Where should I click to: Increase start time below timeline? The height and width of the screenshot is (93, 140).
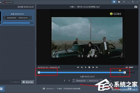tap(73, 80)
